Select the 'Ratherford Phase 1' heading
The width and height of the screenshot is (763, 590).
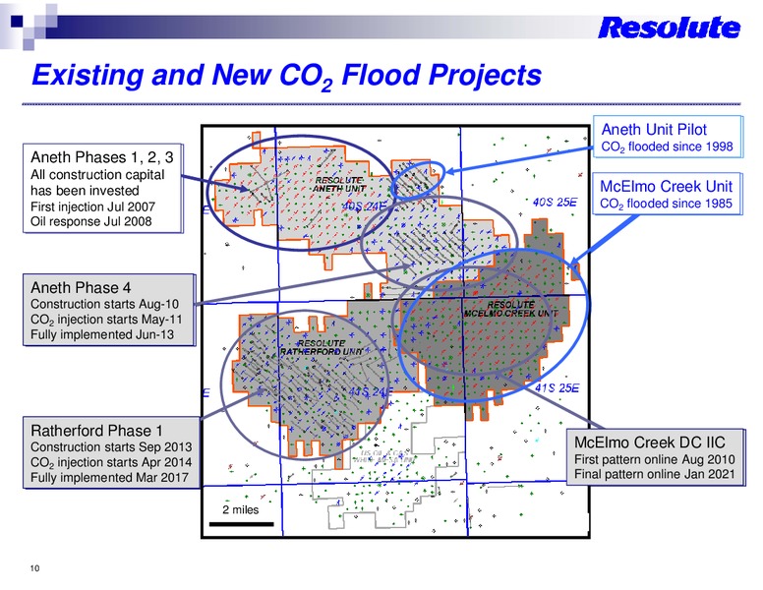(x=96, y=431)
